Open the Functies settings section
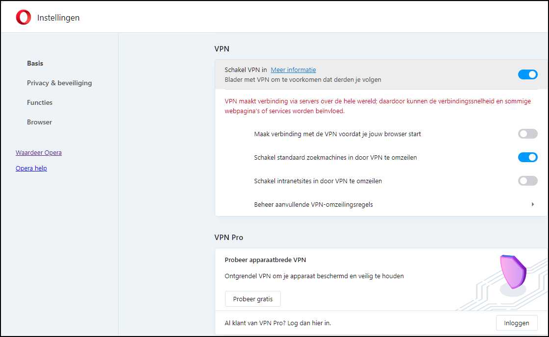Screen dimensions: 549x337 (40, 102)
